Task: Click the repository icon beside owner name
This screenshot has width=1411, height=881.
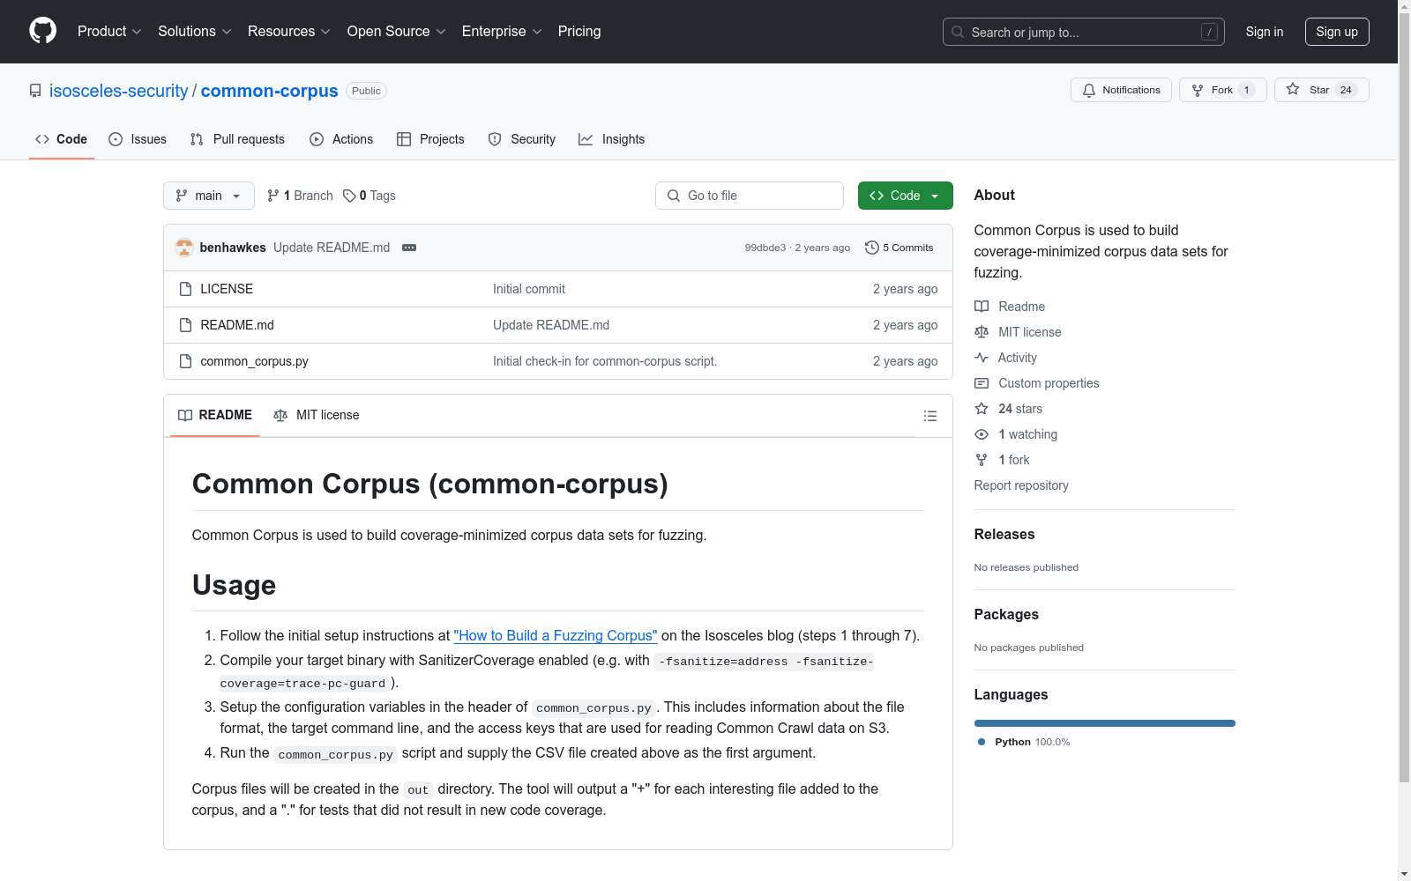Action: 35,91
